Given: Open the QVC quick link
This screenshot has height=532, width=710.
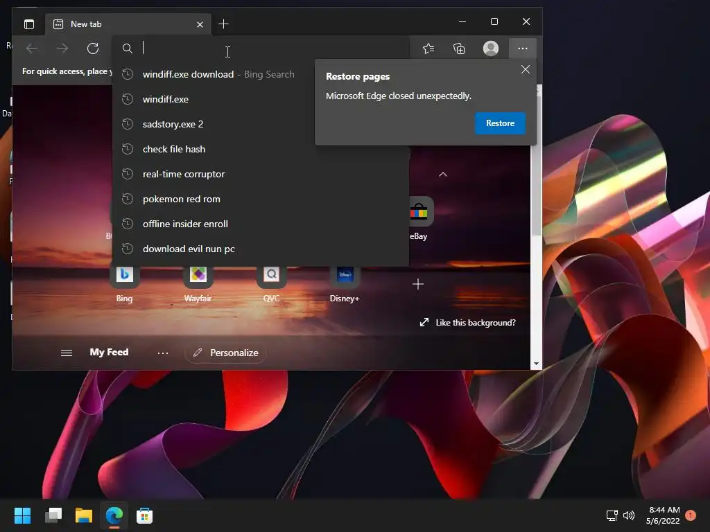Looking at the screenshot, I should (271, 284).
